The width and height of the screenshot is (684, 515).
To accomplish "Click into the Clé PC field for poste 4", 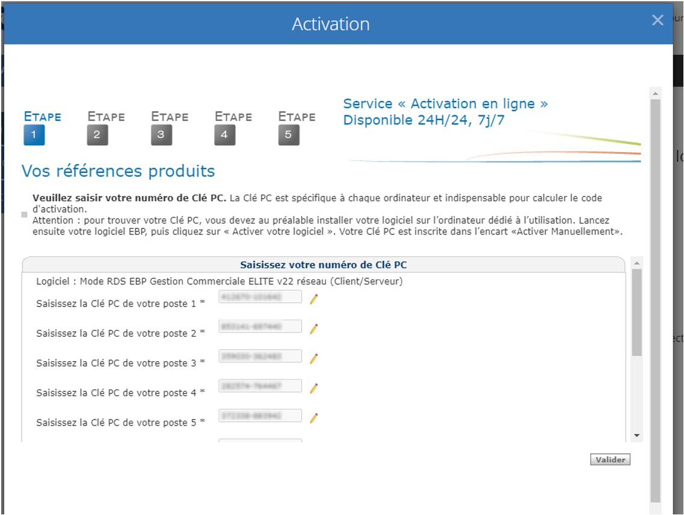I will (260, 386).
